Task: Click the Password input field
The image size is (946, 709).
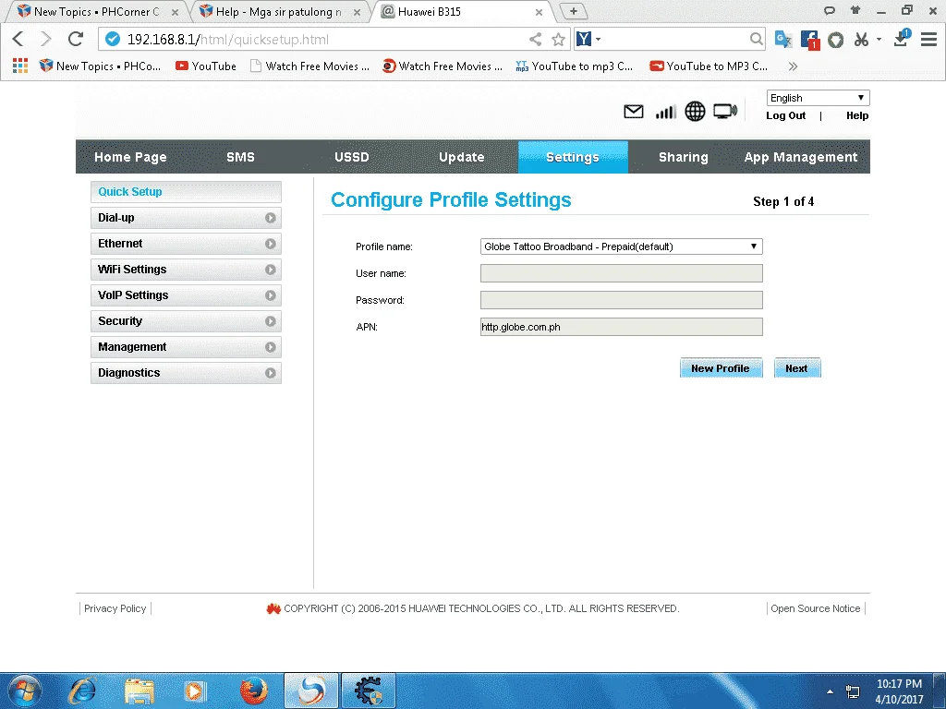Action: 622,300
